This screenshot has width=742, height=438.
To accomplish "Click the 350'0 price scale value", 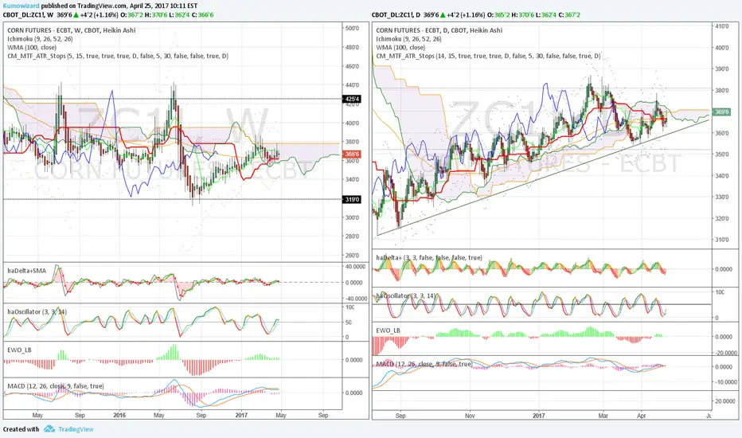I will (721, 154).
